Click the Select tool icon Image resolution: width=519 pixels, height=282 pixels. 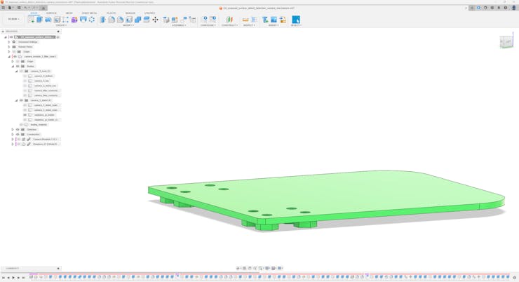[x=295, y=20]
